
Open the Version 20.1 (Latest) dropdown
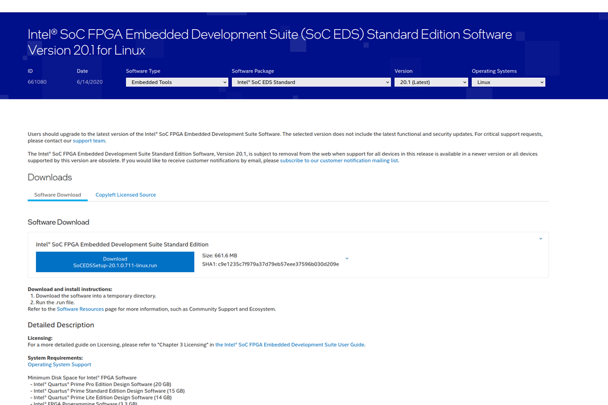430,82
